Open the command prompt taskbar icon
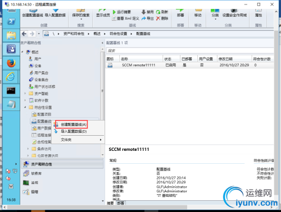 tap(11, 91)
